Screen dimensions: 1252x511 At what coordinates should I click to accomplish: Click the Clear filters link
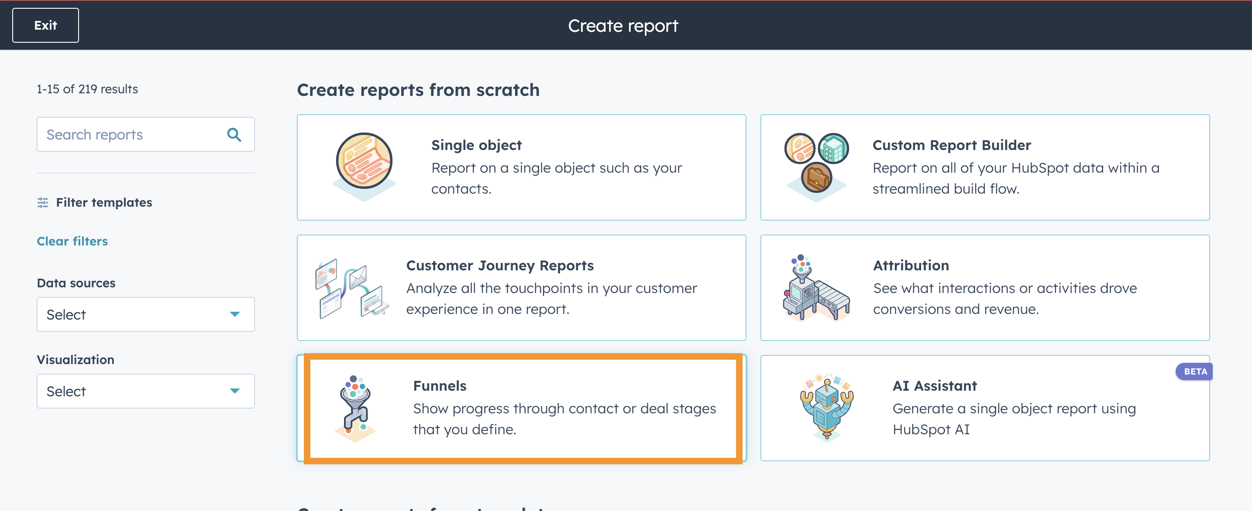[72, 241]
